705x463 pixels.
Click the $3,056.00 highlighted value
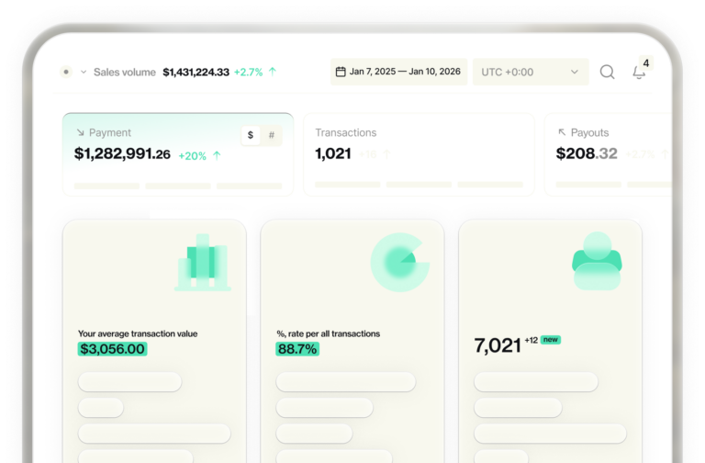click(112, 349)
